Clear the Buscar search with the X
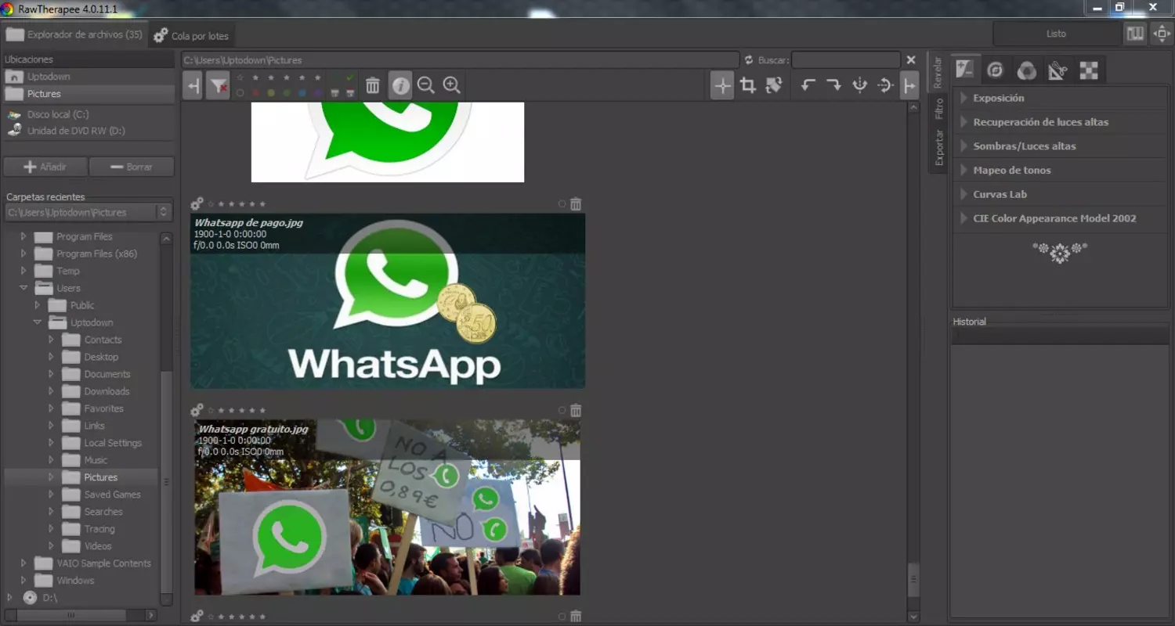The image size is (1175, 626). pos(911,60)
